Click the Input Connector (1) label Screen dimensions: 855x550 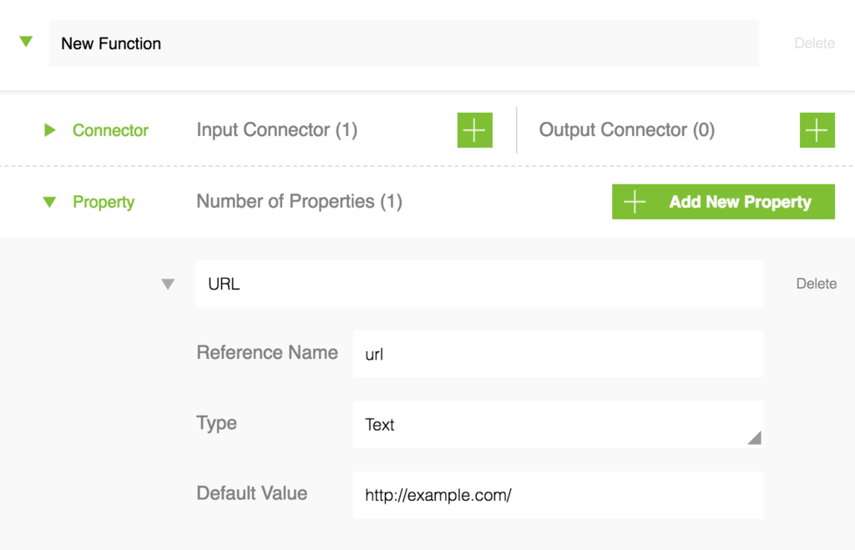coord(276,130)
